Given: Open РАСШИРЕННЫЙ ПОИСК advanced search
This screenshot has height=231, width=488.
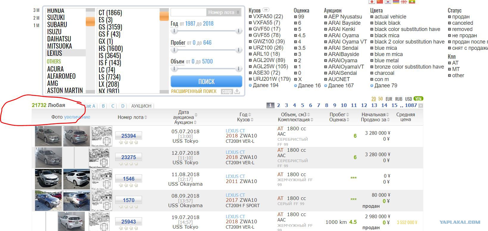Looking at the screenshot, I should click(x=194, y=92).
